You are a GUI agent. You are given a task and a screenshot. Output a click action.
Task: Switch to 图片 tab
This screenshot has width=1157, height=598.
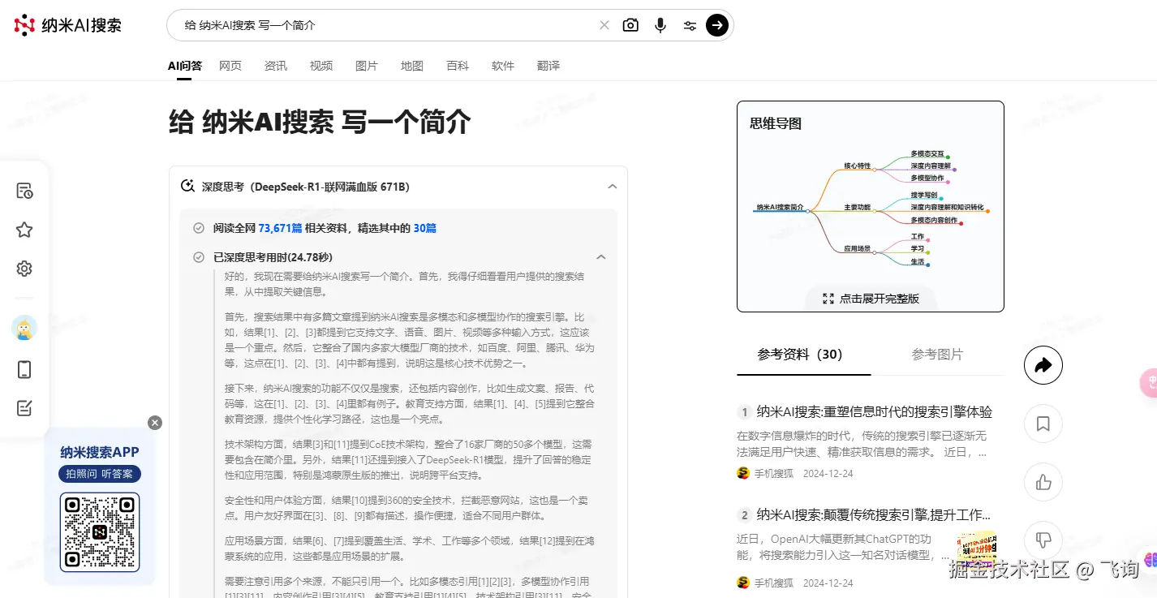pyautogui.click(x=367, y=66)
